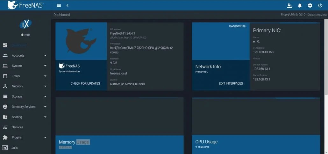Click the iX logo in sidebar
Viewport: 328px width, 154px height.
(x=25, y=24)
